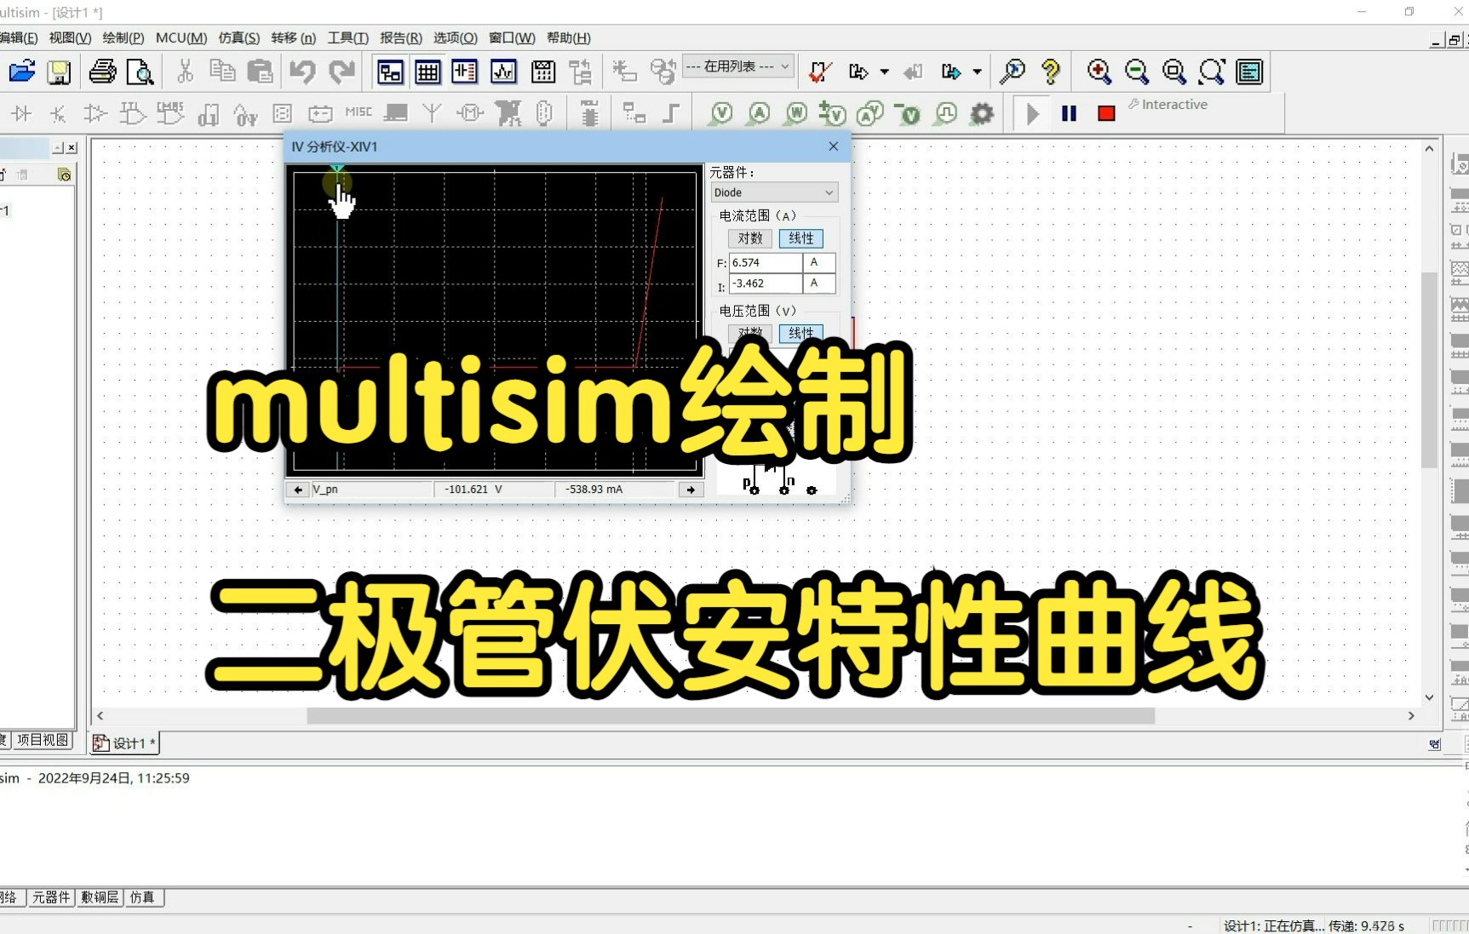Screen dimensions: 1469x934
Task: Redo the last action
Action: (x=341, y=72)
